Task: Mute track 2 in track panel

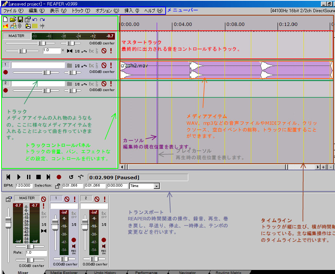Action: tap(104, 84)
